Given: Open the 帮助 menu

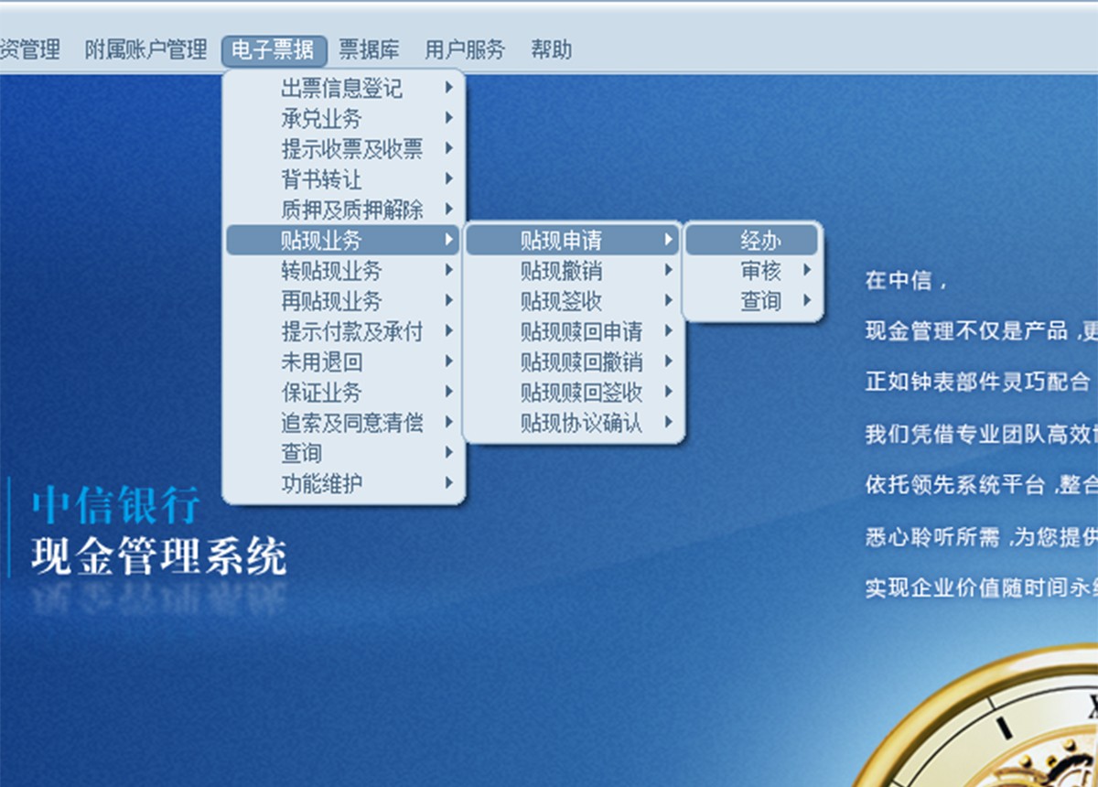Looking at the screenshot, I should coord(552,49).
